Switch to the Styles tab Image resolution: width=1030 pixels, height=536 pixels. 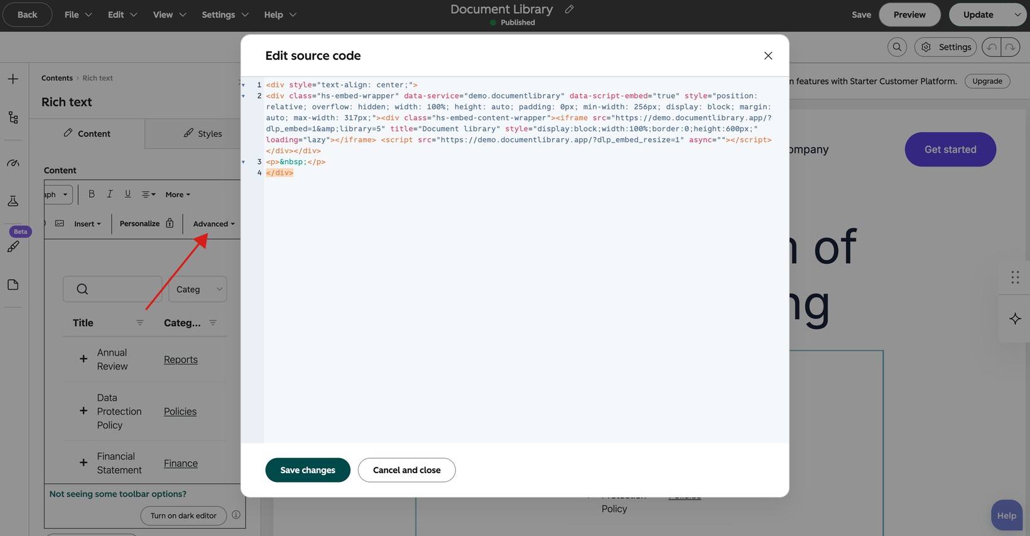point(202,133)
